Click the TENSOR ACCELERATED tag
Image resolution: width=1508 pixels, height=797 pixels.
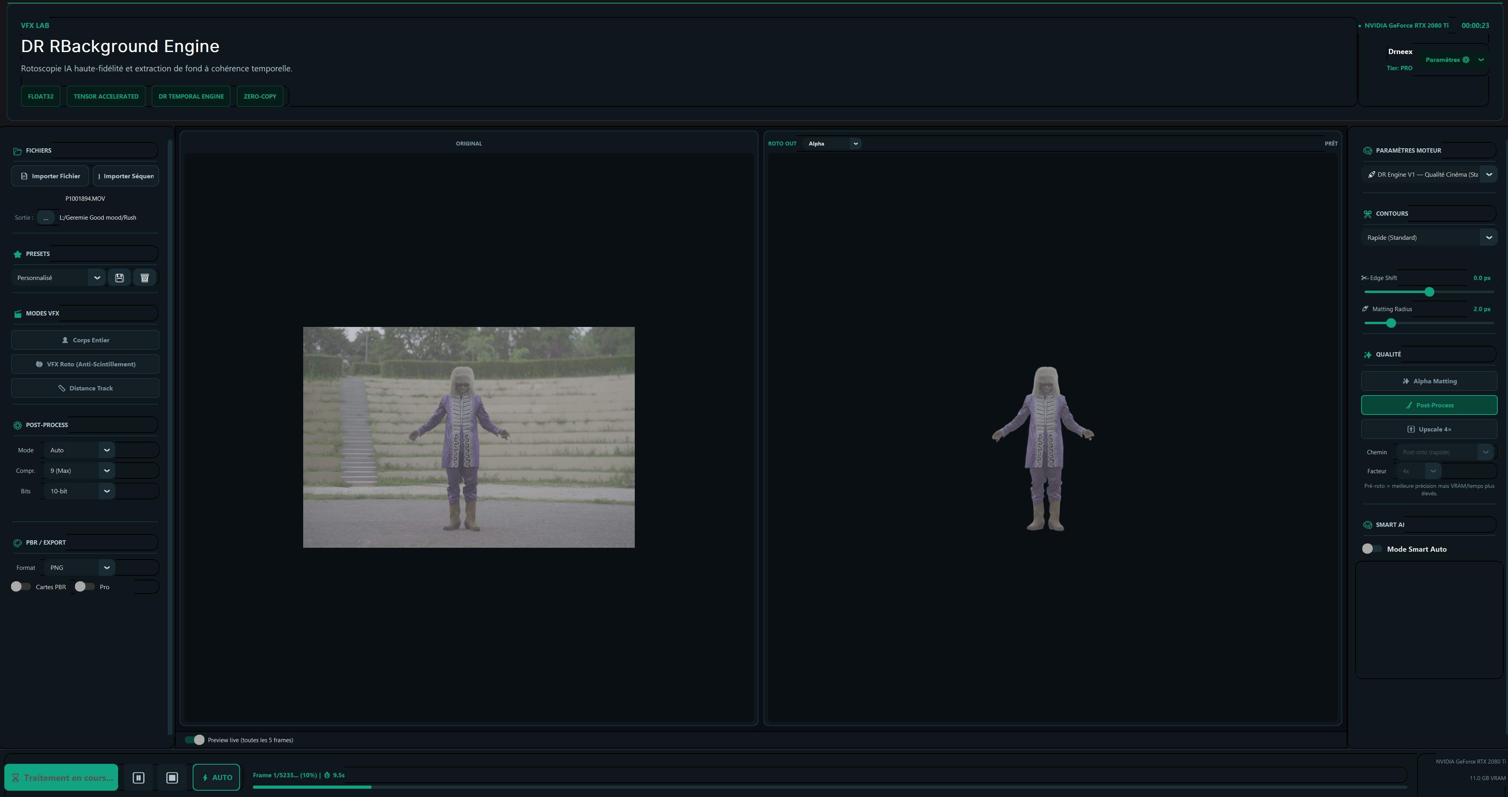pos(106,97)
